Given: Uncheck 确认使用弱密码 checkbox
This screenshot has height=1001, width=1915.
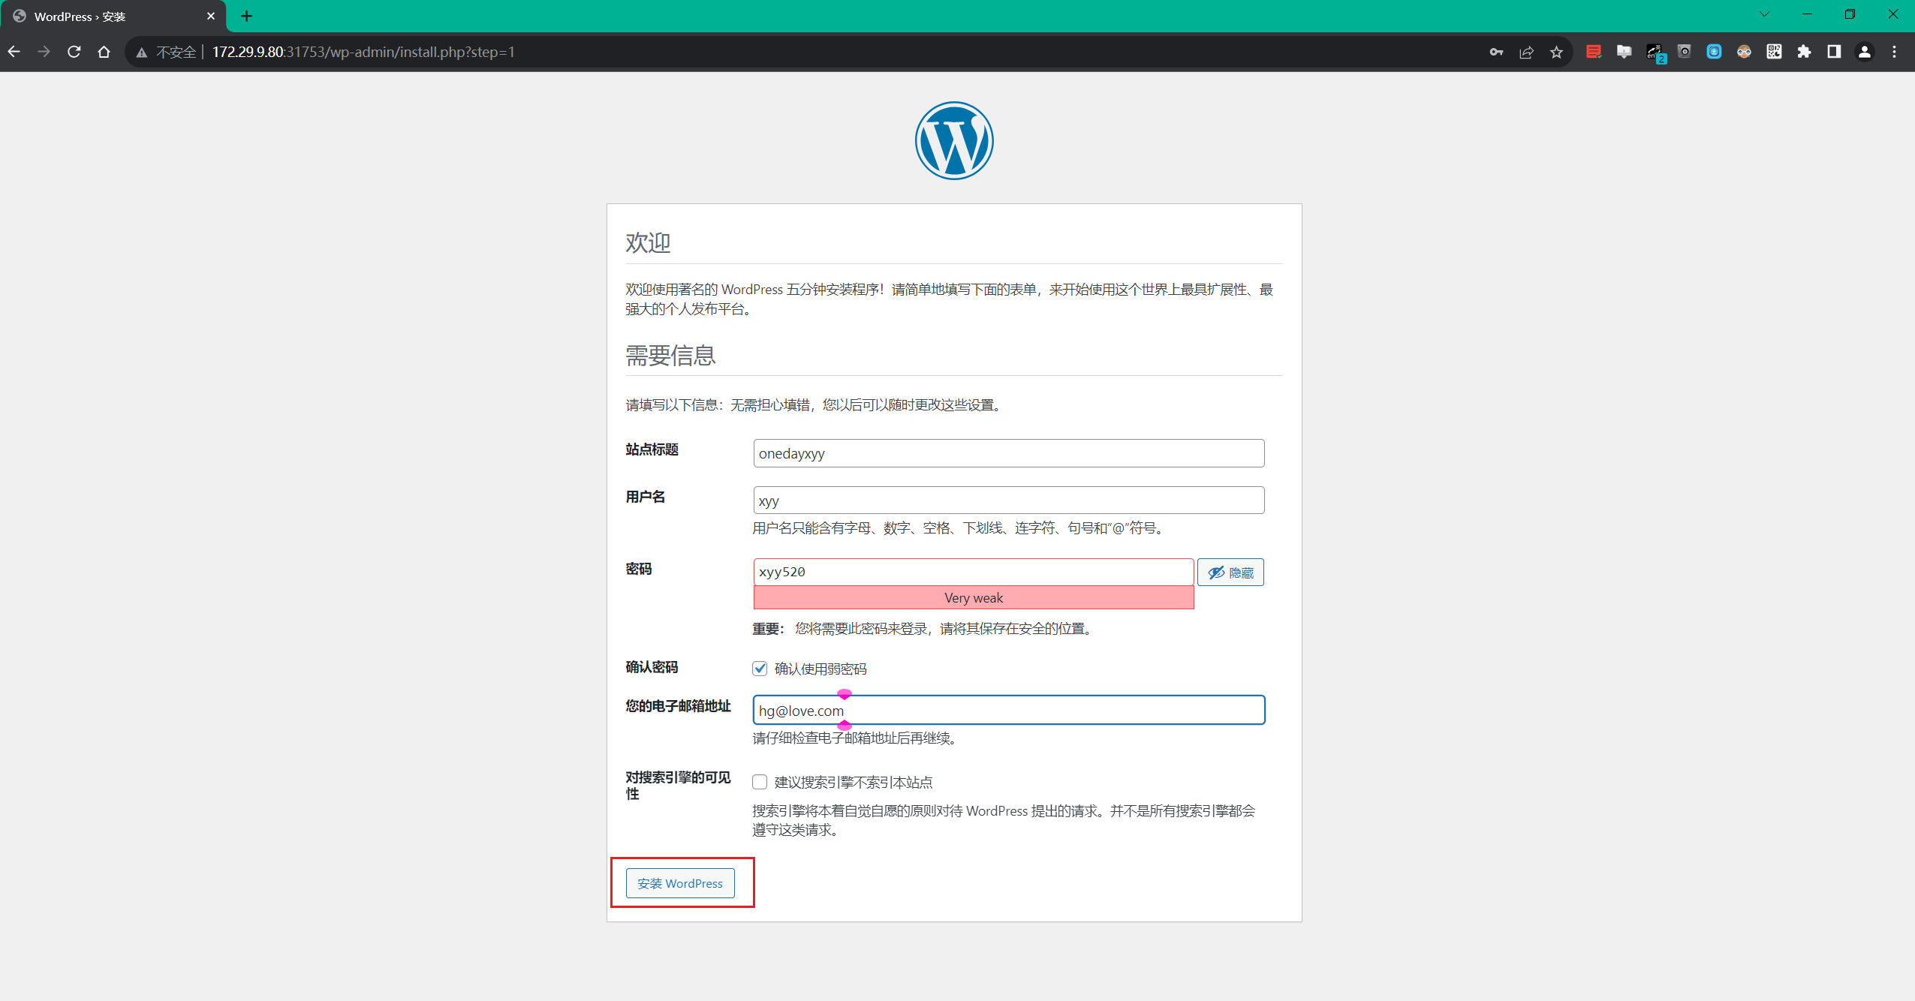Looking at the screenshot, I should pos(760,669).
